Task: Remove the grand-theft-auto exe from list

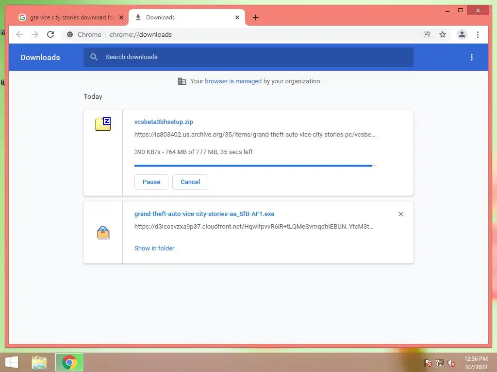Action: 400,214
